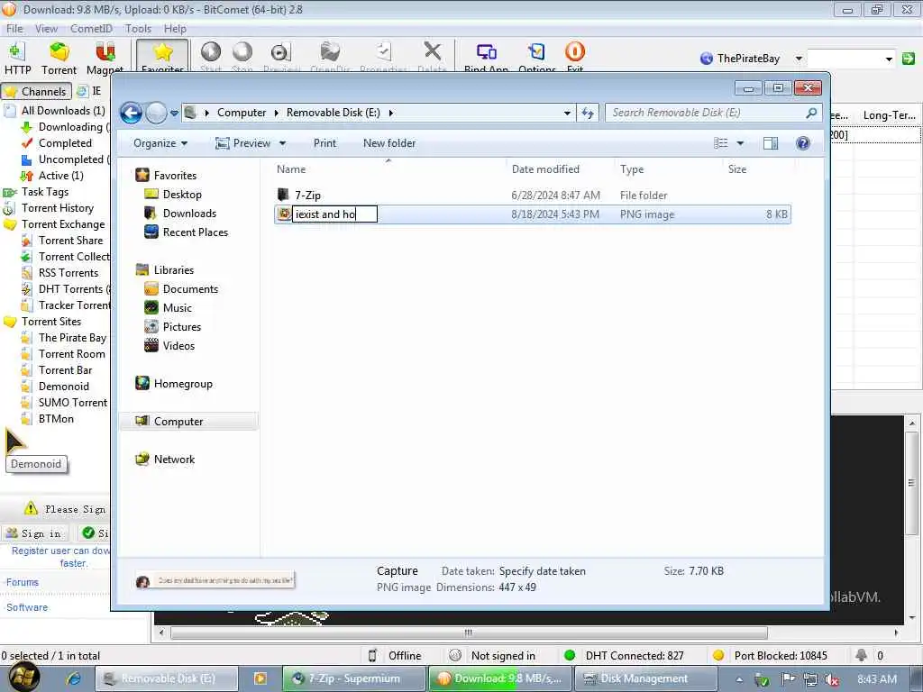This screenshot has height=692, width=923.
Task: Click the Preview toolbar icon in BitComet
Action: pyautogui.click(x=281, y=52)
